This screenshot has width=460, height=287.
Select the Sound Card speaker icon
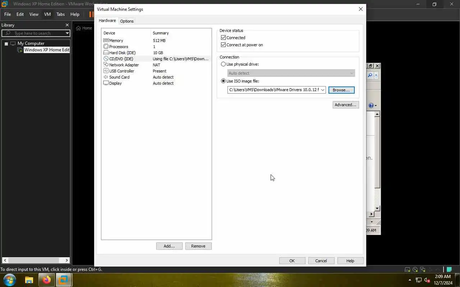point(106,77)
